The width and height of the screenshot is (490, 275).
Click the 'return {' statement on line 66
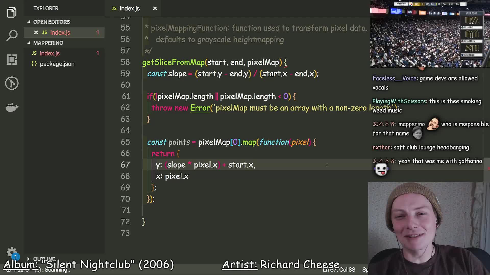[x=165, y=153]
